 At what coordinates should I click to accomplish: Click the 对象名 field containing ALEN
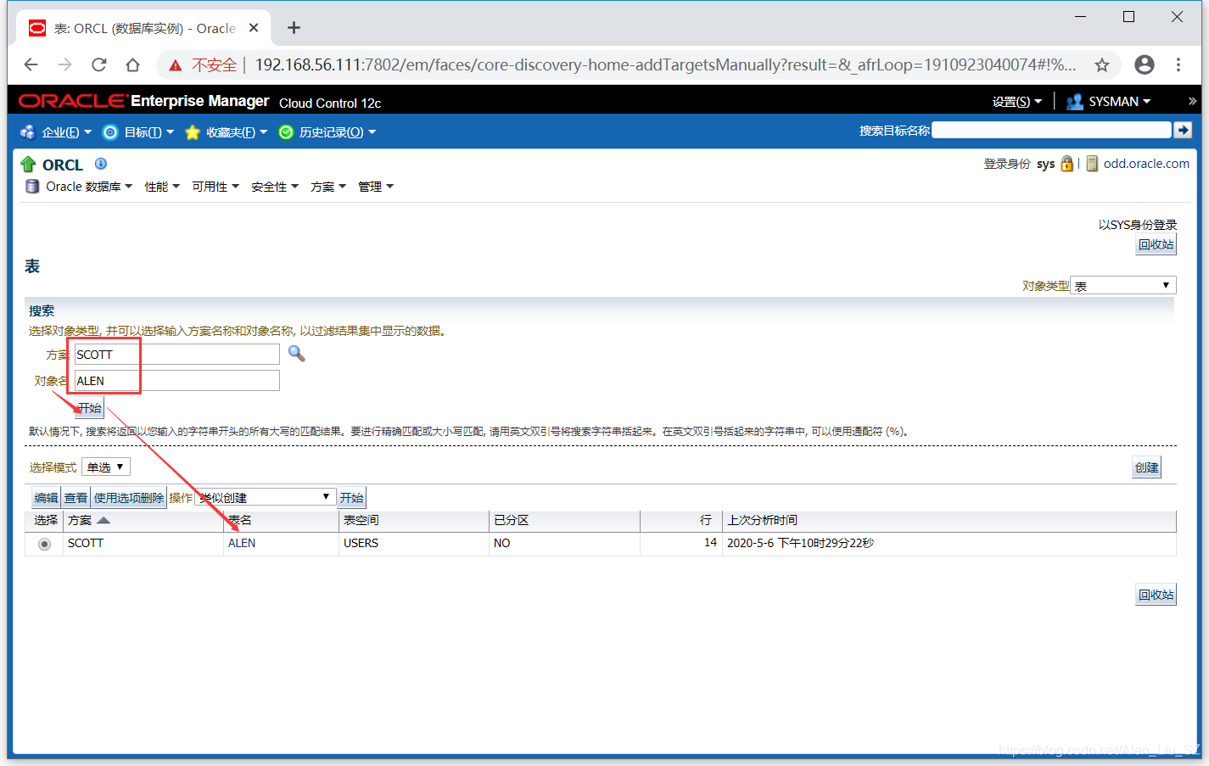click(176, 381)
